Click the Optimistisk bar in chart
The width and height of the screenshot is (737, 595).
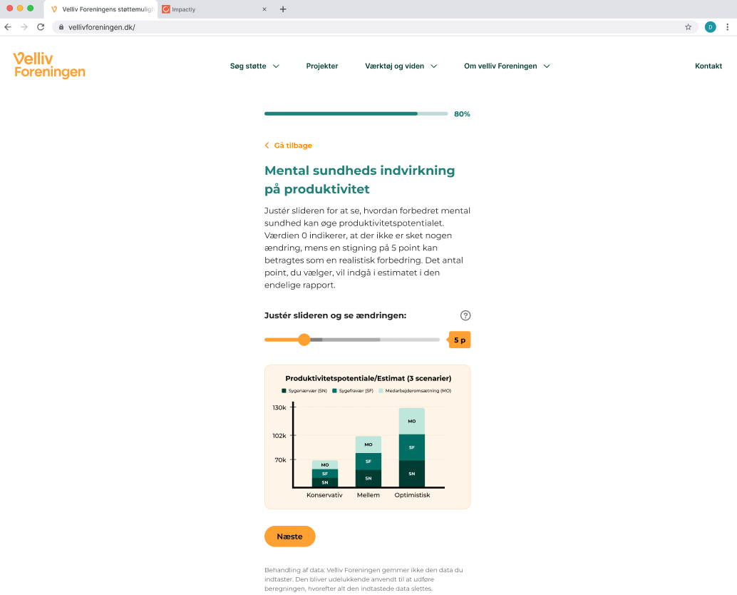(412, 447)
